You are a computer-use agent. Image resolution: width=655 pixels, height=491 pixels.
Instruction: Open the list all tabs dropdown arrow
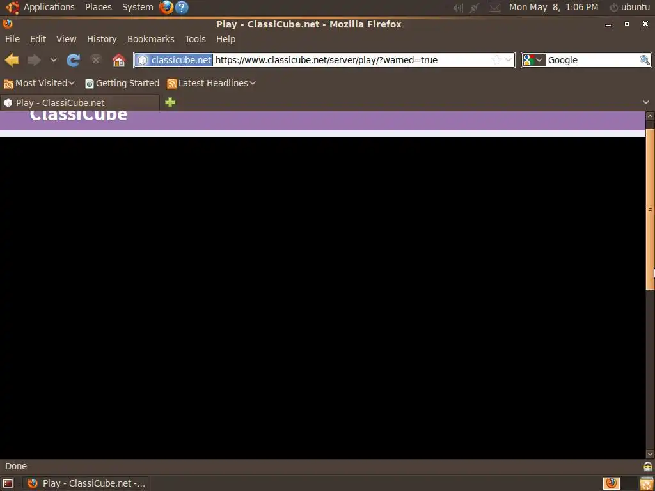[x=646, y=102]
